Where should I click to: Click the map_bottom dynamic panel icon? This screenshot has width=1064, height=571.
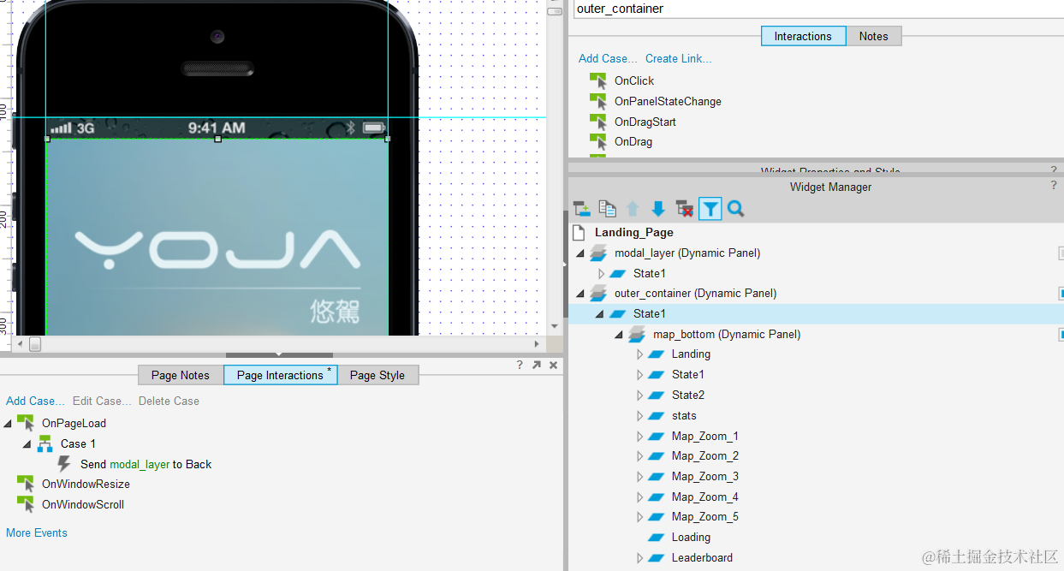(x=637, y=335)
